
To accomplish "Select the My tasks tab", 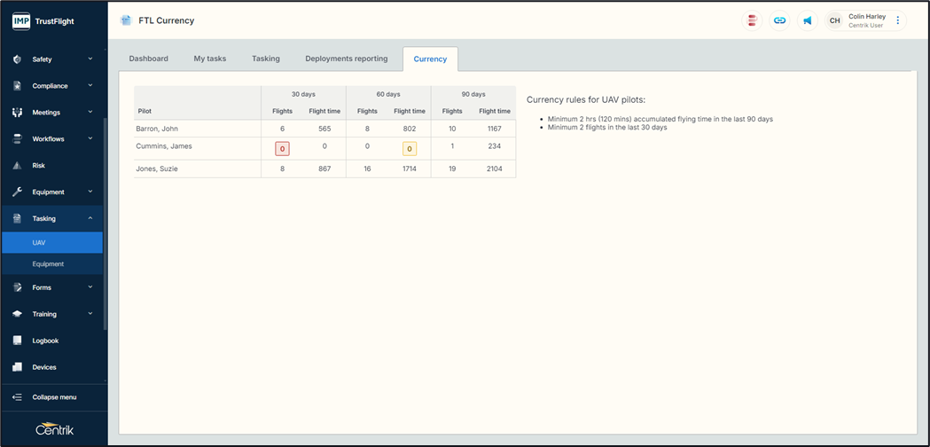I will click(209, 59).
